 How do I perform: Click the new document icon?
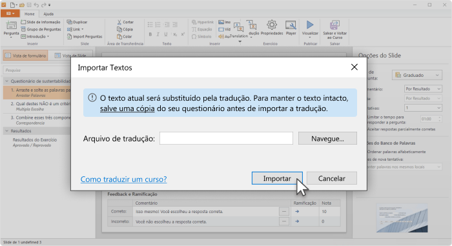(12, 5)
